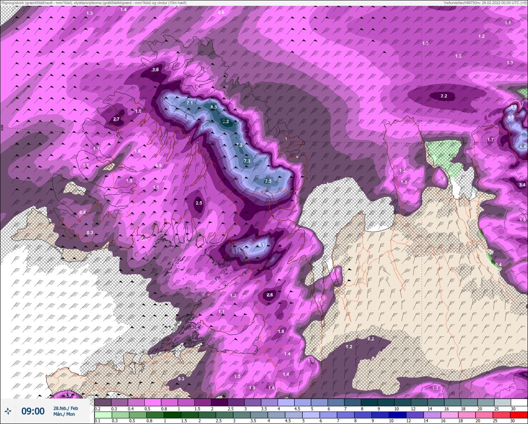Viewport: 528px width, 424px height.
Task: Click the dark mauve swatch above 0.2 in snow legend
Action: tap(103, 402)
